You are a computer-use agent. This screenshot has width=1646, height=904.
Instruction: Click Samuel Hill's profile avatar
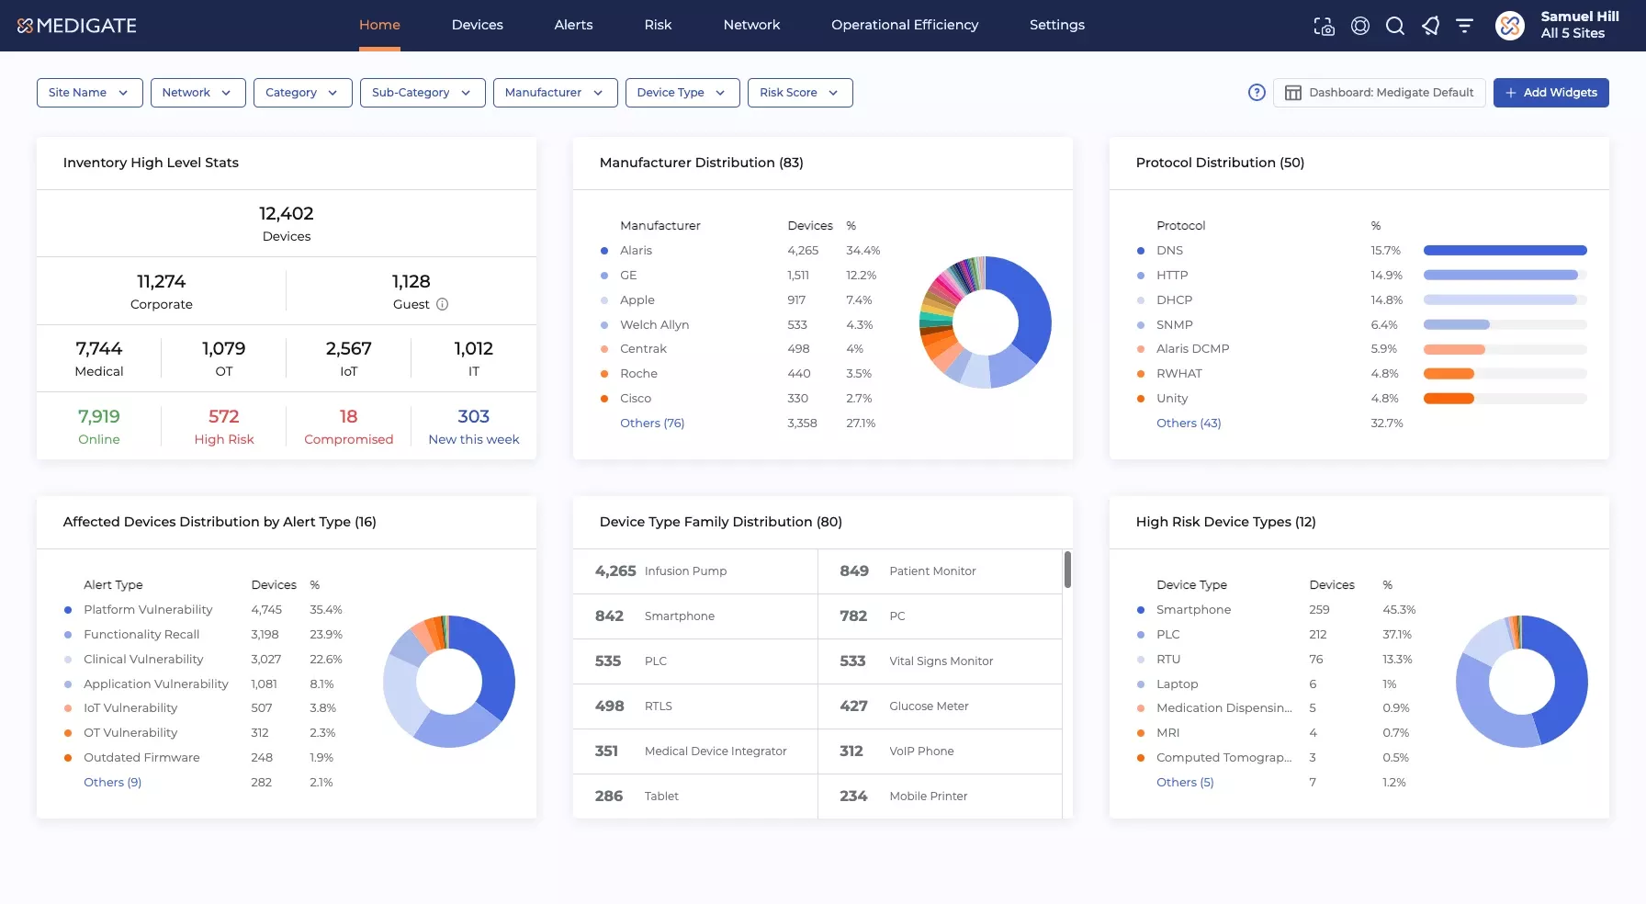pos(1510,26)
